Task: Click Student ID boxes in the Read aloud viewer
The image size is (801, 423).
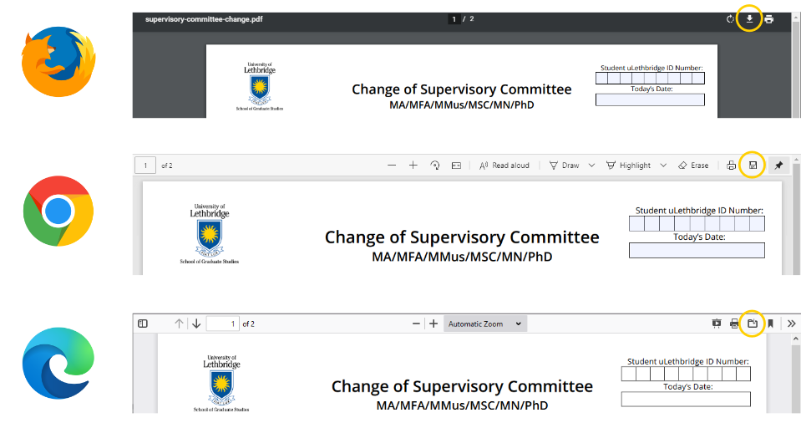Action: point(697,223)
